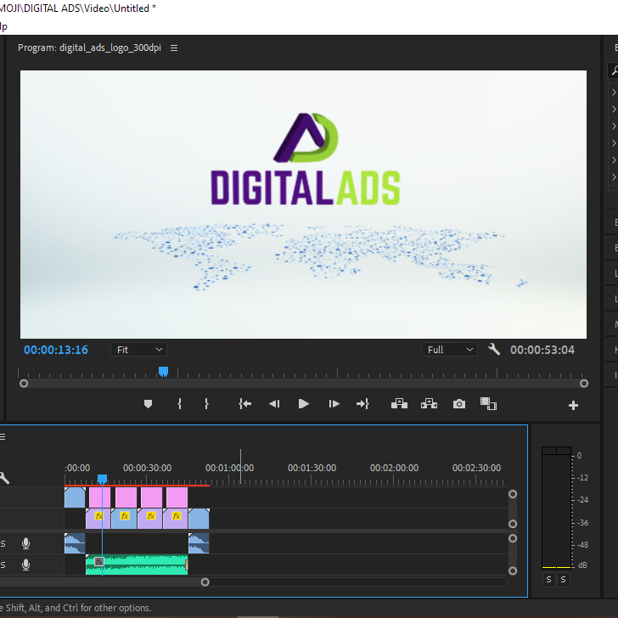
Task: Open the Full playback resolution dropdown
Action: coord(450,350)
